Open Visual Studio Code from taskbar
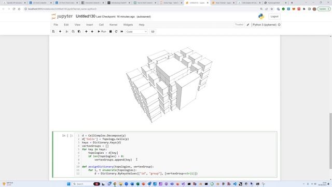 point(235,184)
